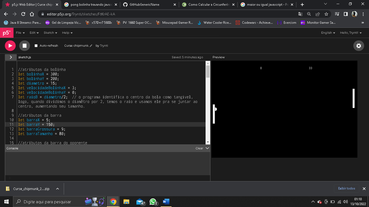This screenshot has height=207, width=369.
Task: Open the Hello, Trynti! account menu
Action: [351, 33]
